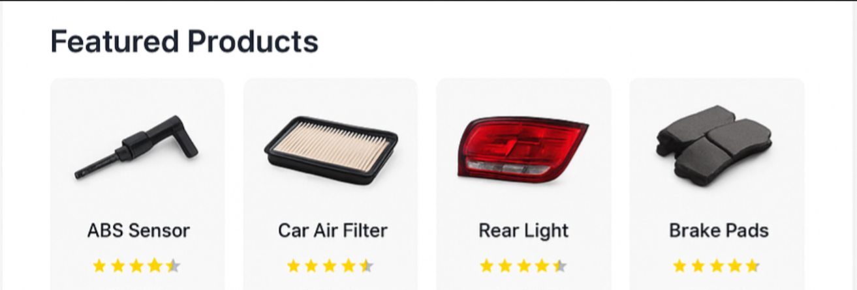
Task: Select the half-filled star under ABS Sensor
Action: (173, 266)
